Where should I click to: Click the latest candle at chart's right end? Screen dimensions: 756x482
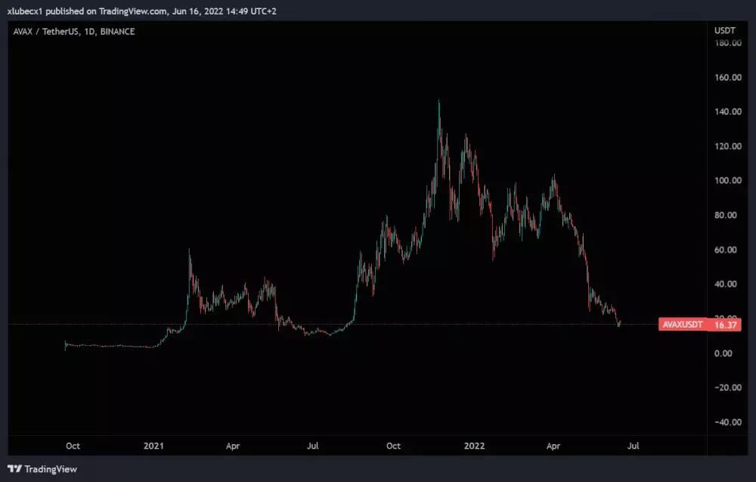[x=619, y=323]
